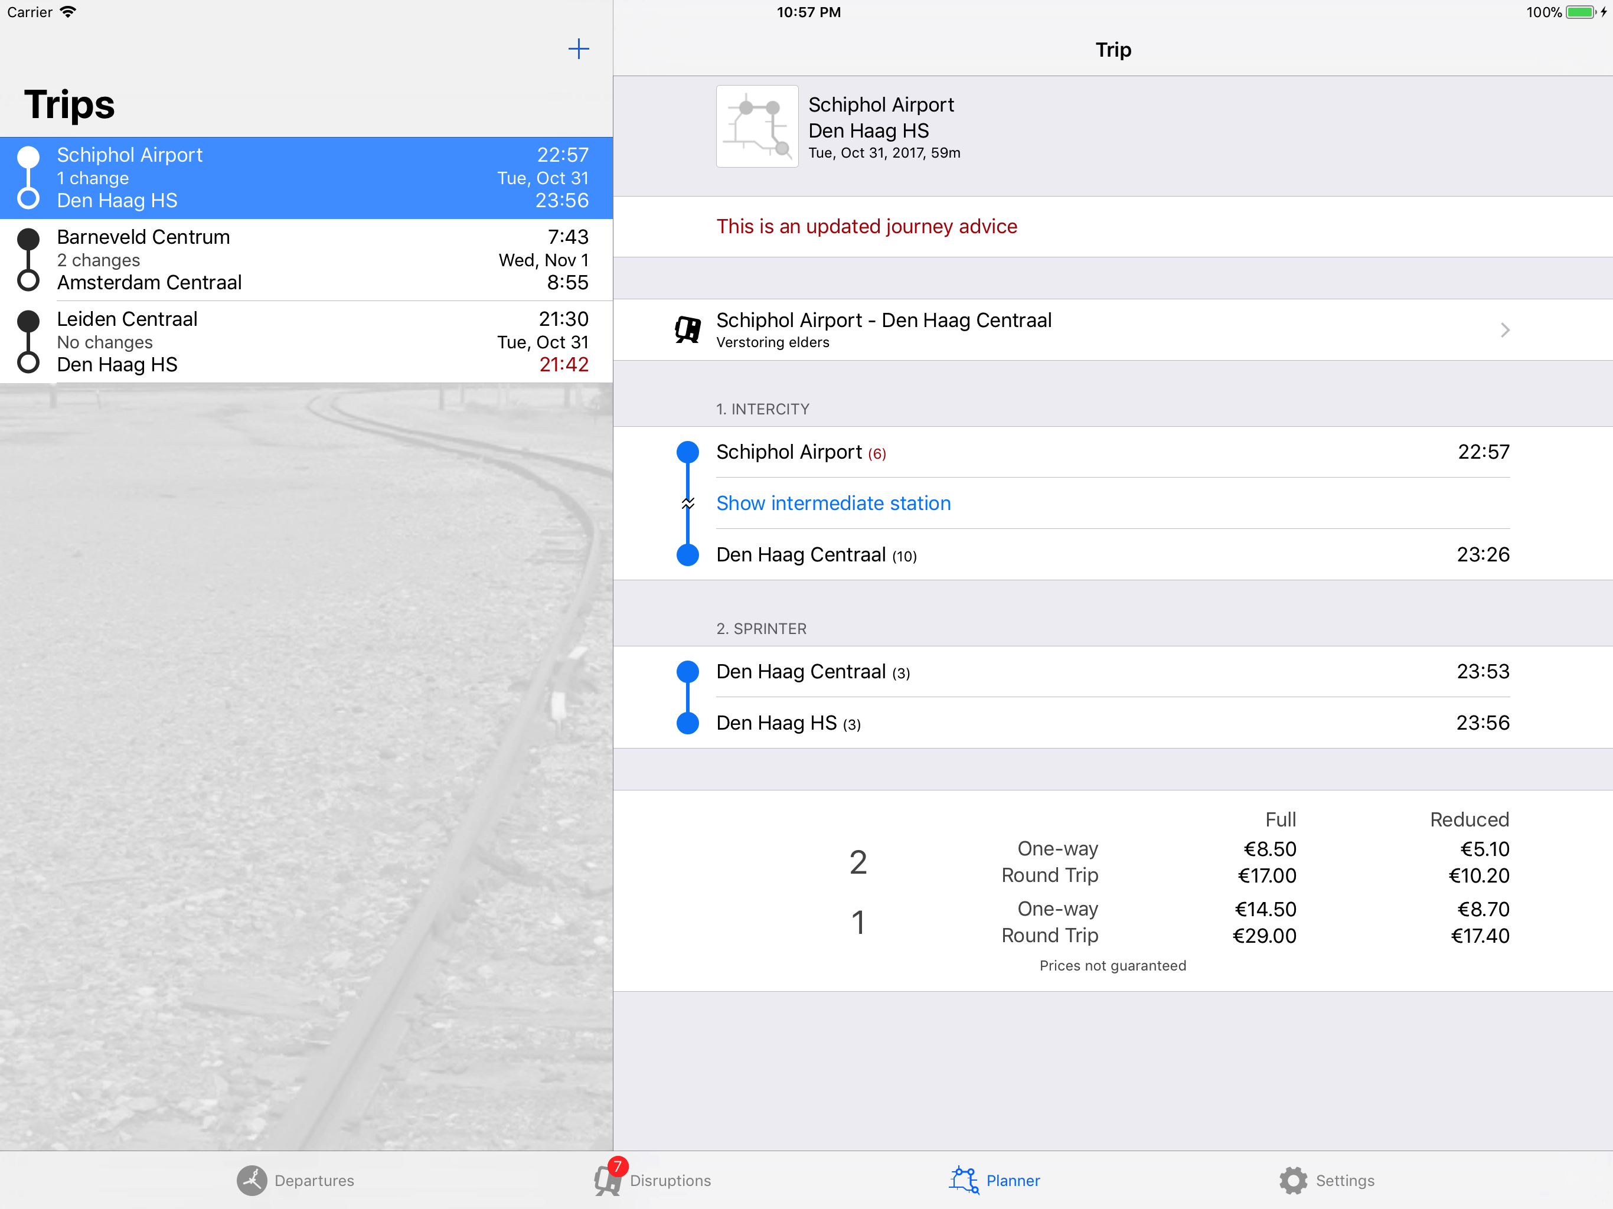Open the Departures clock icon
The image size is (1613, 1209).
pos(252,1180)
